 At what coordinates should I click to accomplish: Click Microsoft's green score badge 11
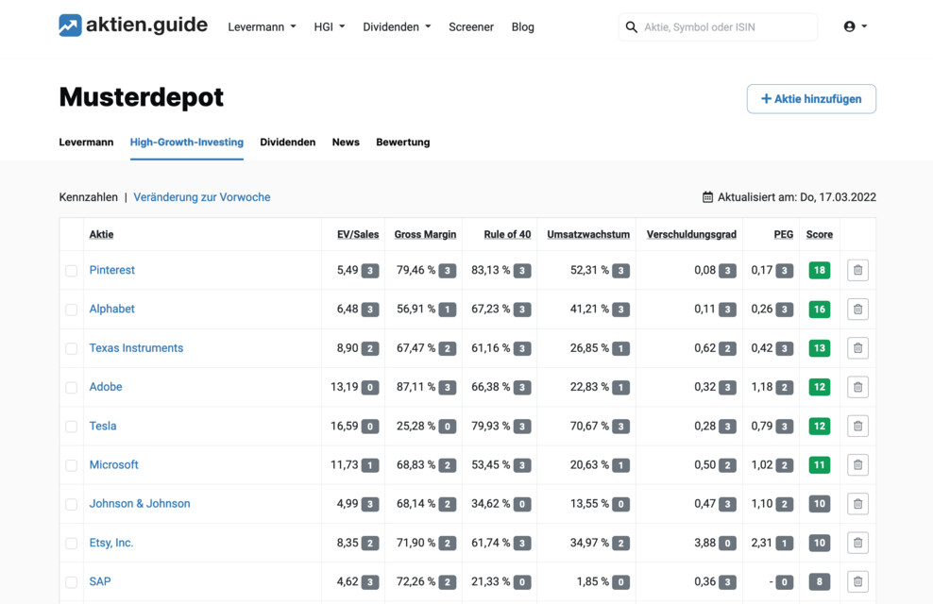[820, 465]
